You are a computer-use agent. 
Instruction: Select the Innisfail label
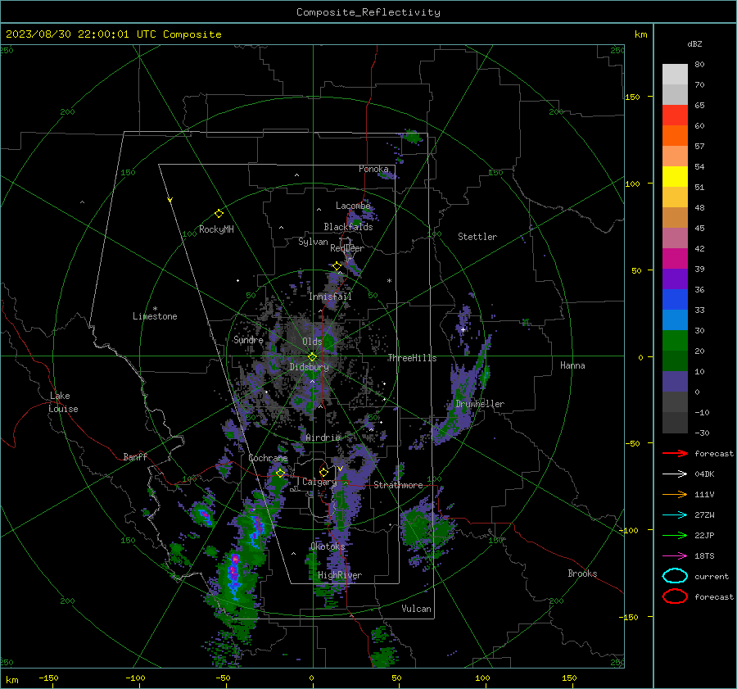[x=330, y=297]
